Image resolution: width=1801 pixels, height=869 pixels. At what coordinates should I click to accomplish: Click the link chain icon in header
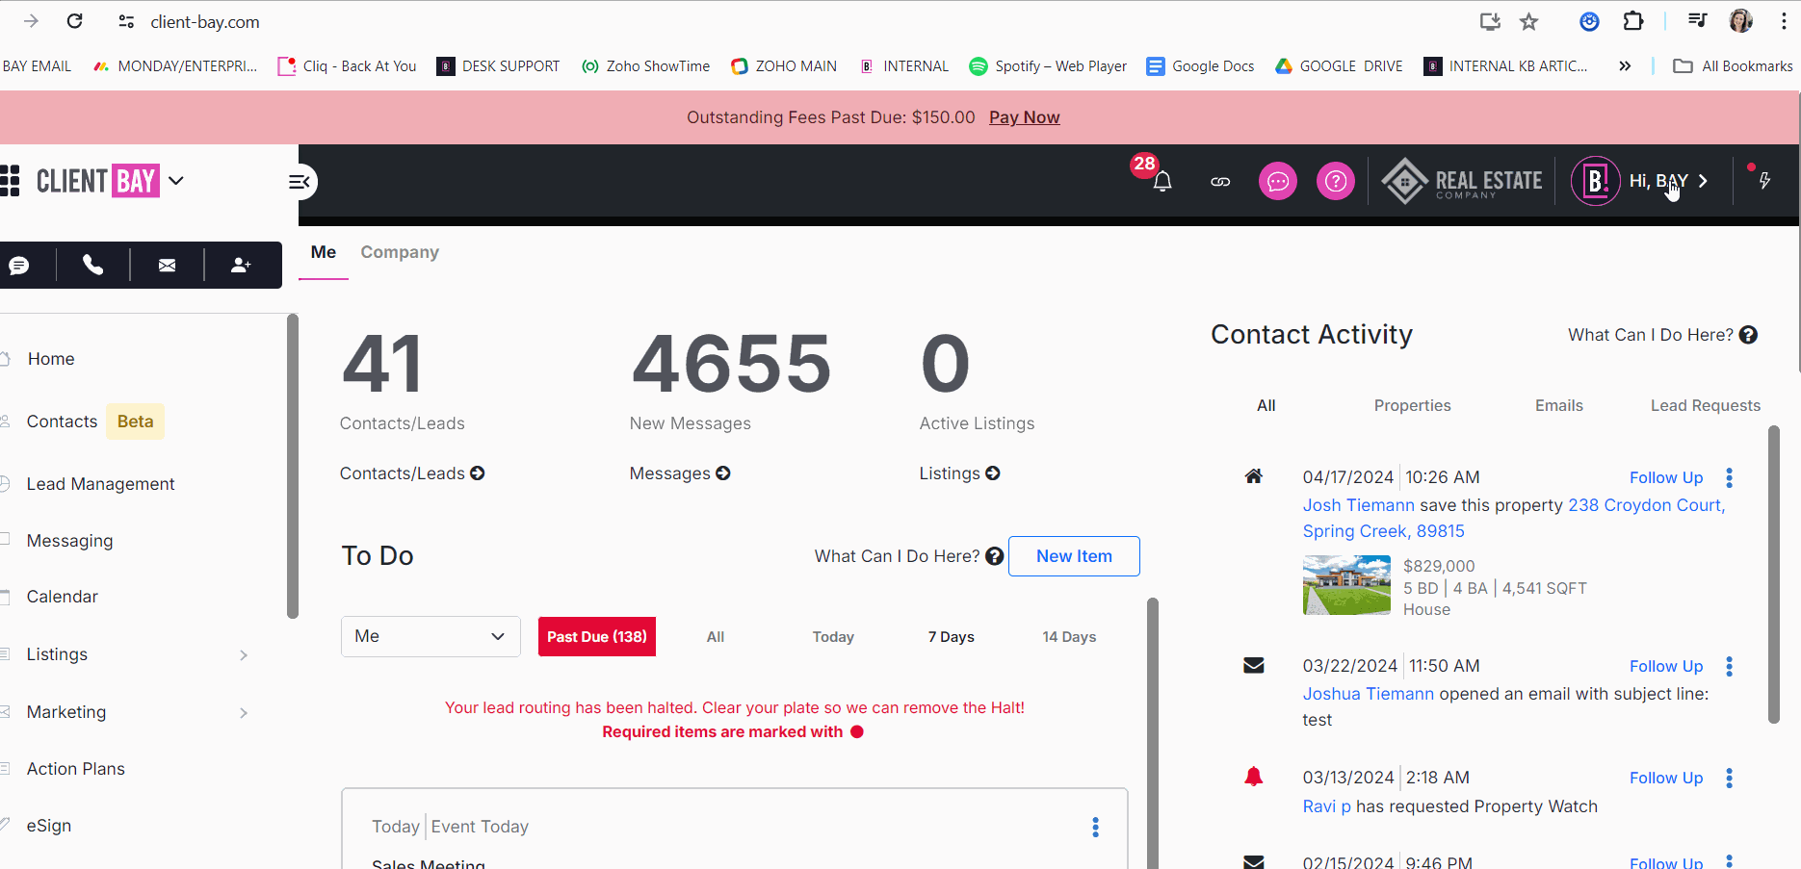[x=1220, y=181]
